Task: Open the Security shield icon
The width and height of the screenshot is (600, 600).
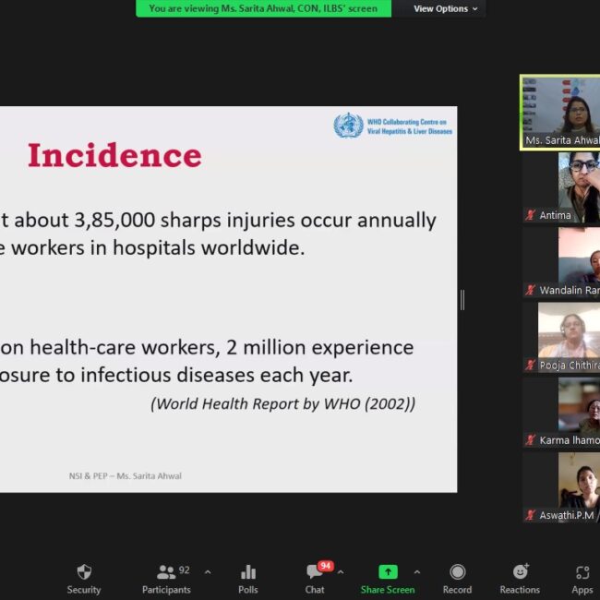Action: pos(83,572)
